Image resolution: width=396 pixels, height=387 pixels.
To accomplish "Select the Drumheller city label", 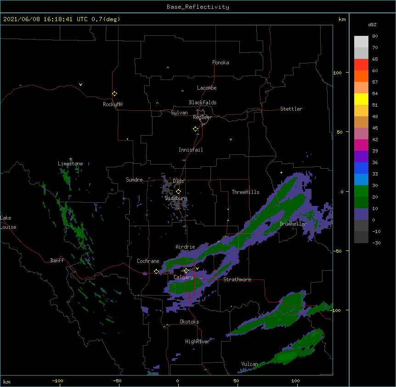I will (293, 224).
